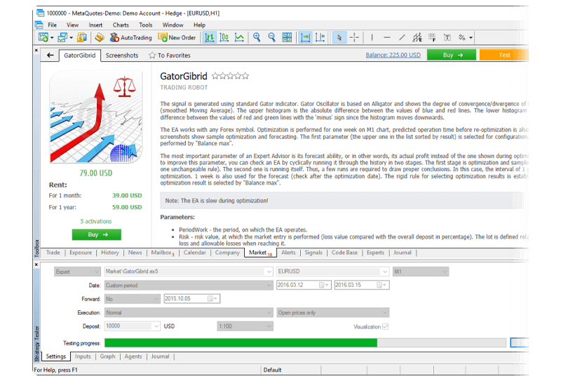The width and height of the screenshot is (561, 386).
Task: Toggle the chart shift icon
Action: tap(320, 37)
